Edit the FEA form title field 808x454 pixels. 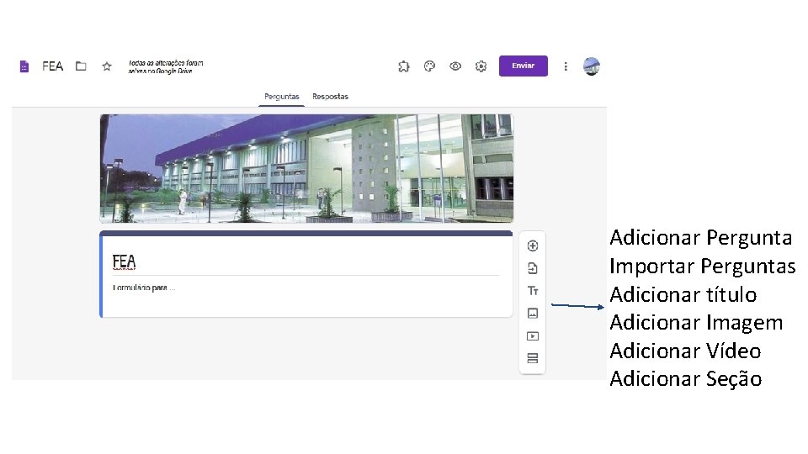pos(306,262)
